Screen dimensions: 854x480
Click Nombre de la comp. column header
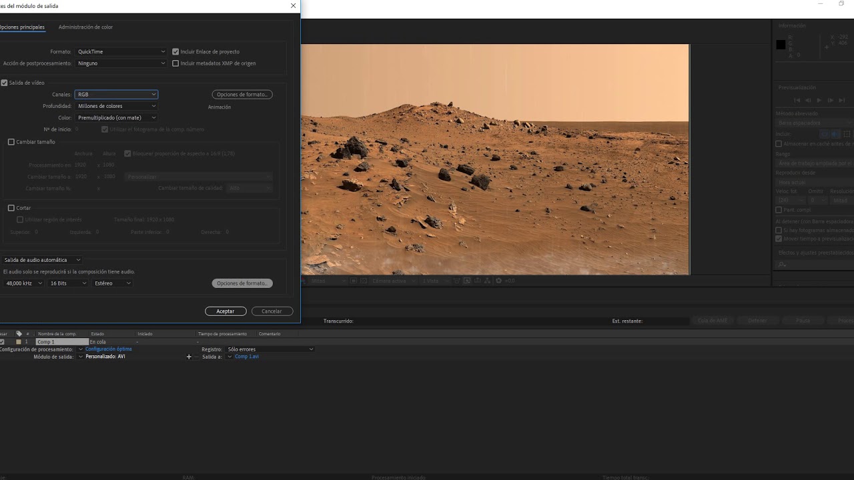[57, 334]
